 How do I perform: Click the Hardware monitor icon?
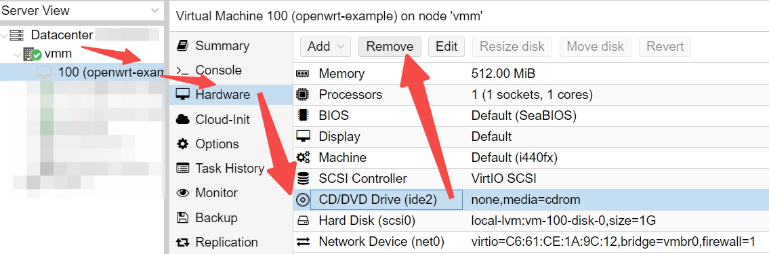click(182, 95)
